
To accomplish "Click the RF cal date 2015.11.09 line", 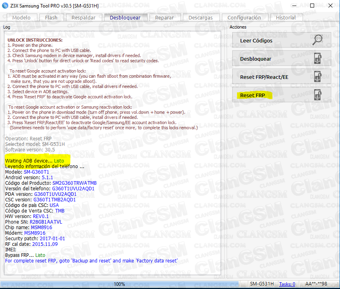I will (31, 244).
